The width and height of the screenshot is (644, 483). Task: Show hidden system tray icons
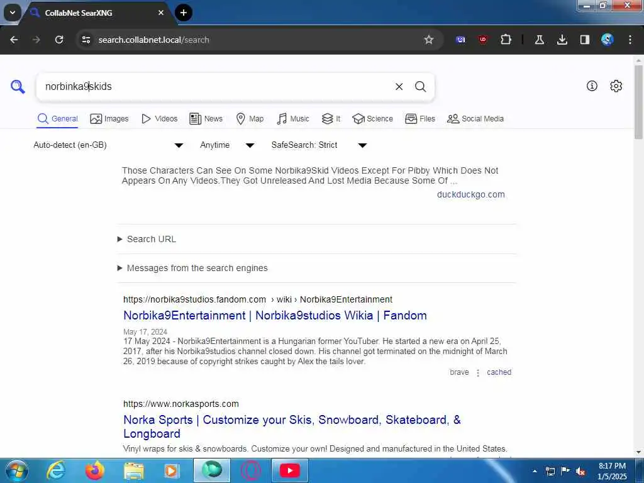[535, 472]
